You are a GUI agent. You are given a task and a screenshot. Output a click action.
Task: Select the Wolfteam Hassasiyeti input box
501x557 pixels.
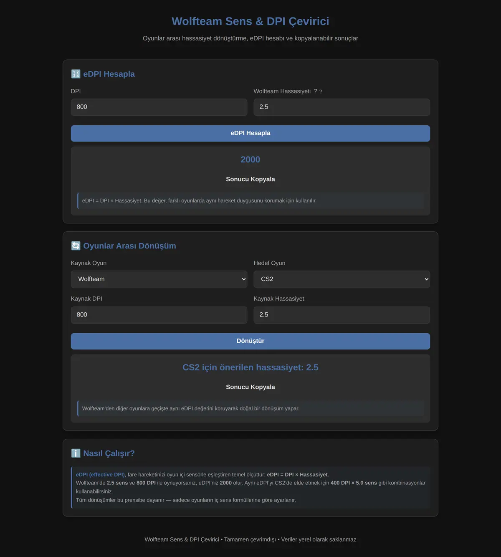(342, 107)
